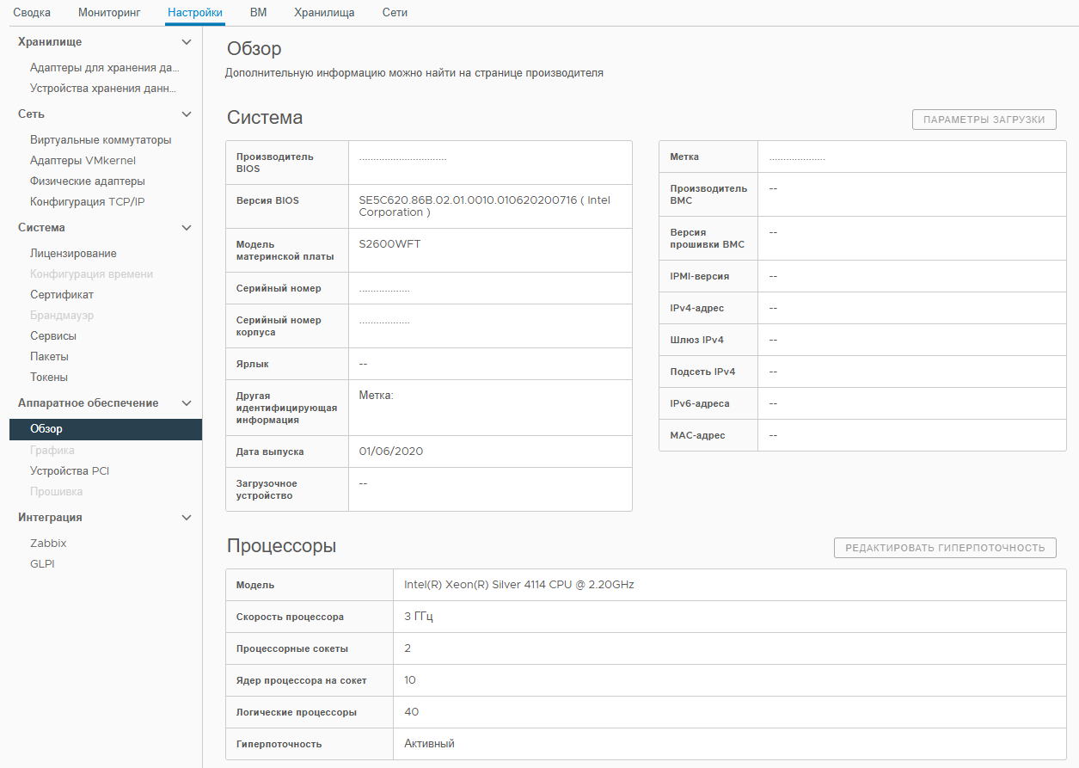Click logical processors value 40
Viewport: 1079px width, 768px height.
tap(412, 712)
